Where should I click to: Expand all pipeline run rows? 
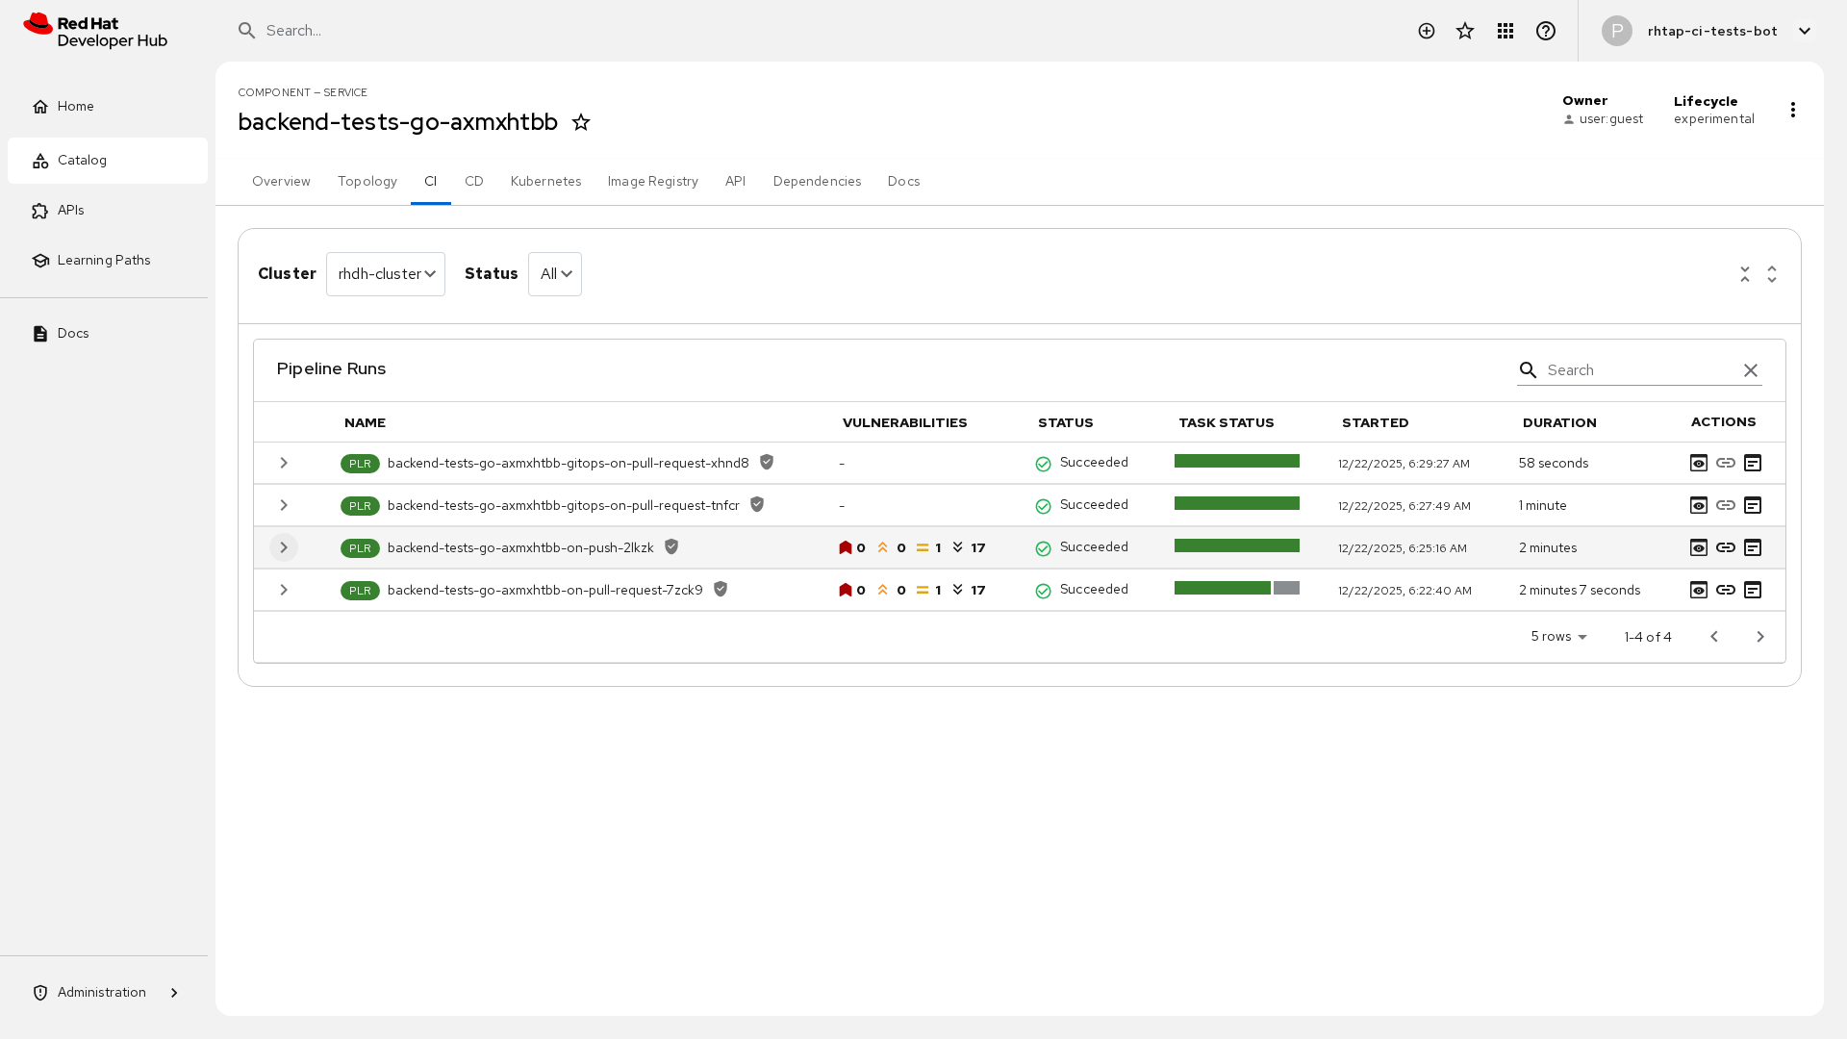pyautogui.click(x=1772, y=274)
